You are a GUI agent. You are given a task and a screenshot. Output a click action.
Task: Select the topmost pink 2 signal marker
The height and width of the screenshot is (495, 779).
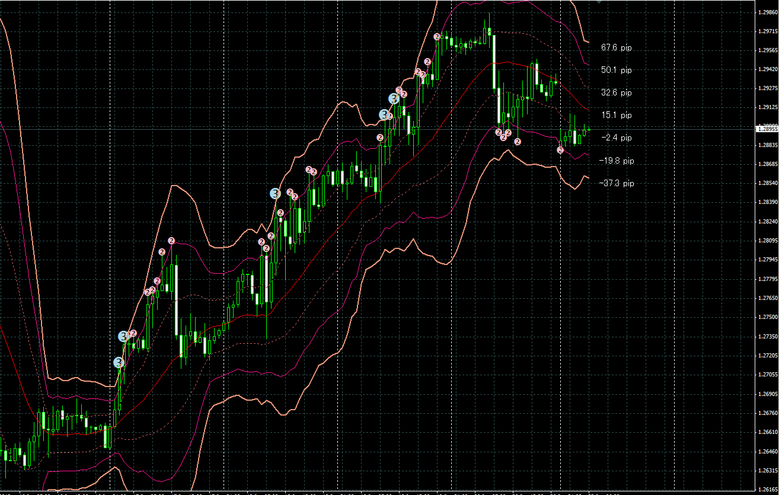437,37
